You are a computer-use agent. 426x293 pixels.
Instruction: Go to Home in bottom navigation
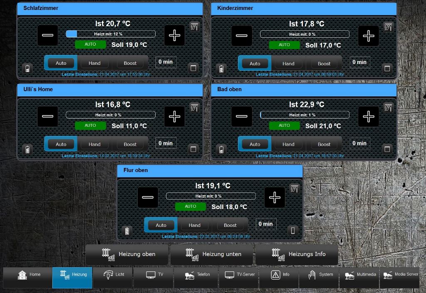pos(28,277)
